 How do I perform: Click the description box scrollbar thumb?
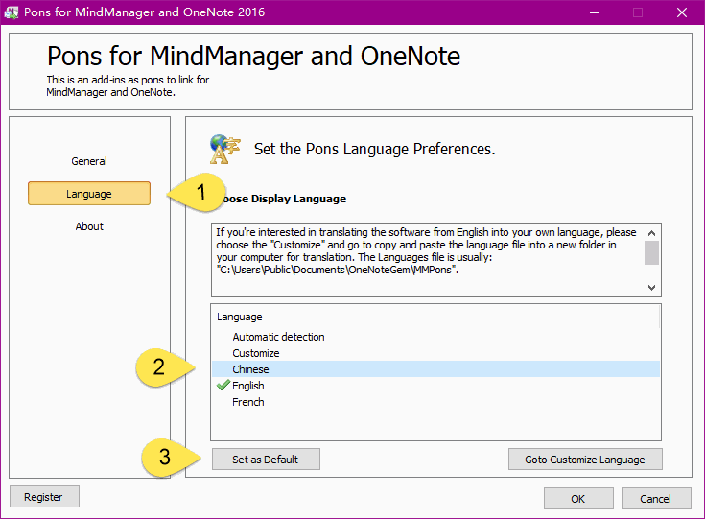point(651,252)
